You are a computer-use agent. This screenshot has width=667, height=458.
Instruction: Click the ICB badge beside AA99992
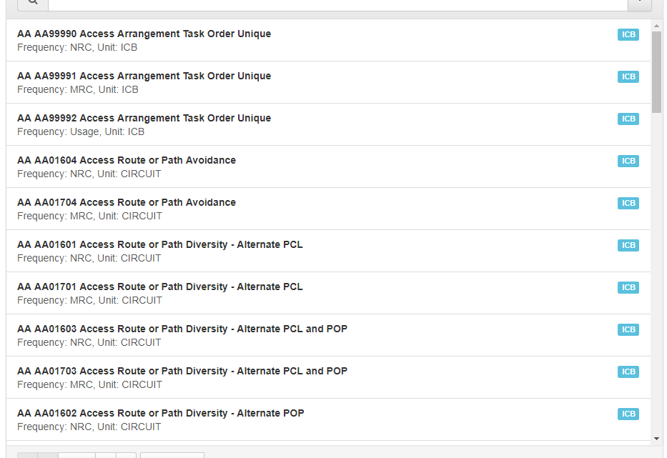628,119
